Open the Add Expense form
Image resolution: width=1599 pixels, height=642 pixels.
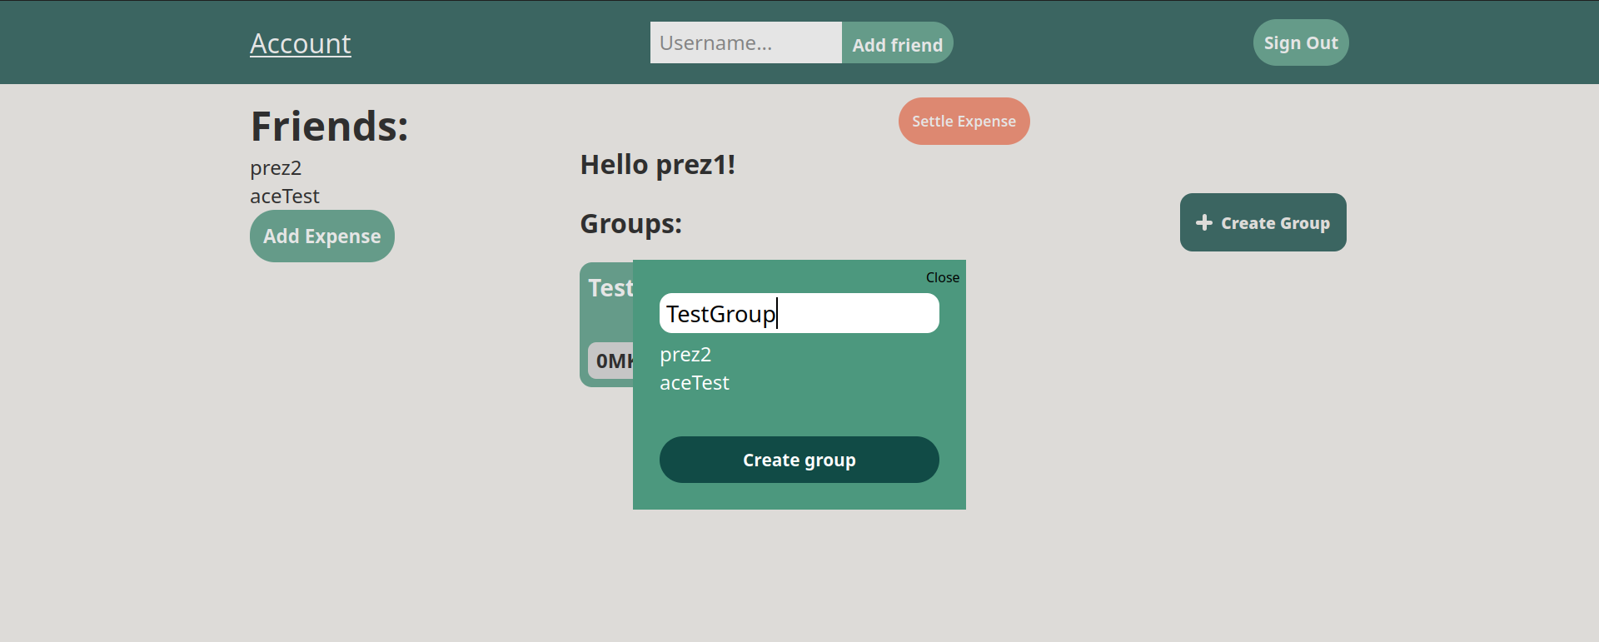[321, 236]
